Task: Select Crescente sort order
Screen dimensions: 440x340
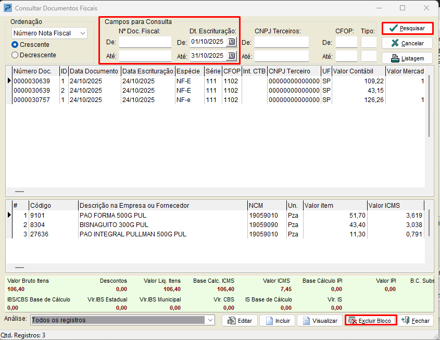Action: coord(15,45)
